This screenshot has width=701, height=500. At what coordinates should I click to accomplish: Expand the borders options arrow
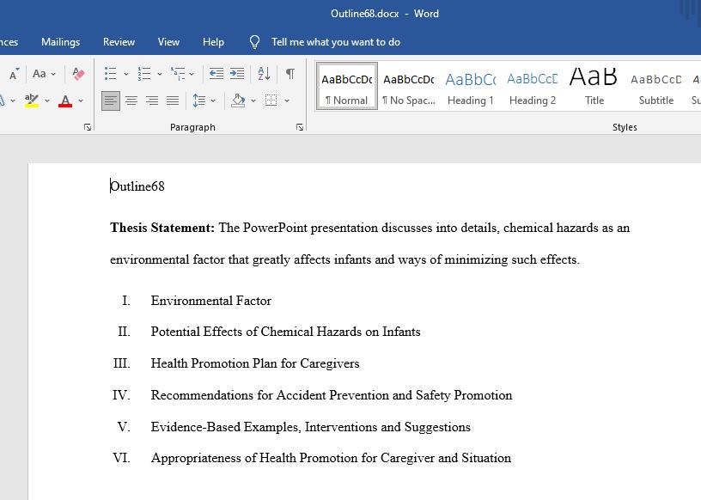pos(287,101)
